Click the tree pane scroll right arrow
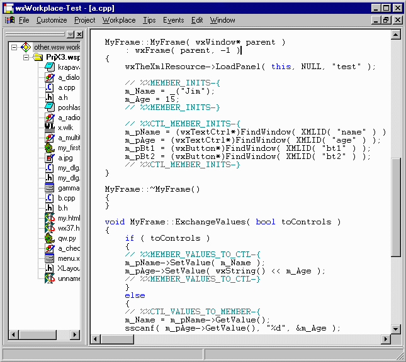 [x=75, y=335]
